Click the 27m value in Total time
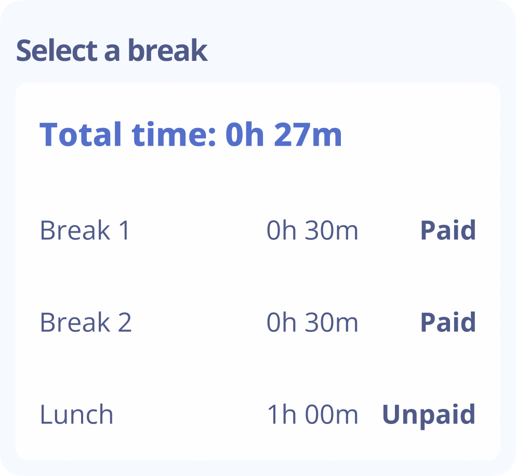 [x=308, y=134]
